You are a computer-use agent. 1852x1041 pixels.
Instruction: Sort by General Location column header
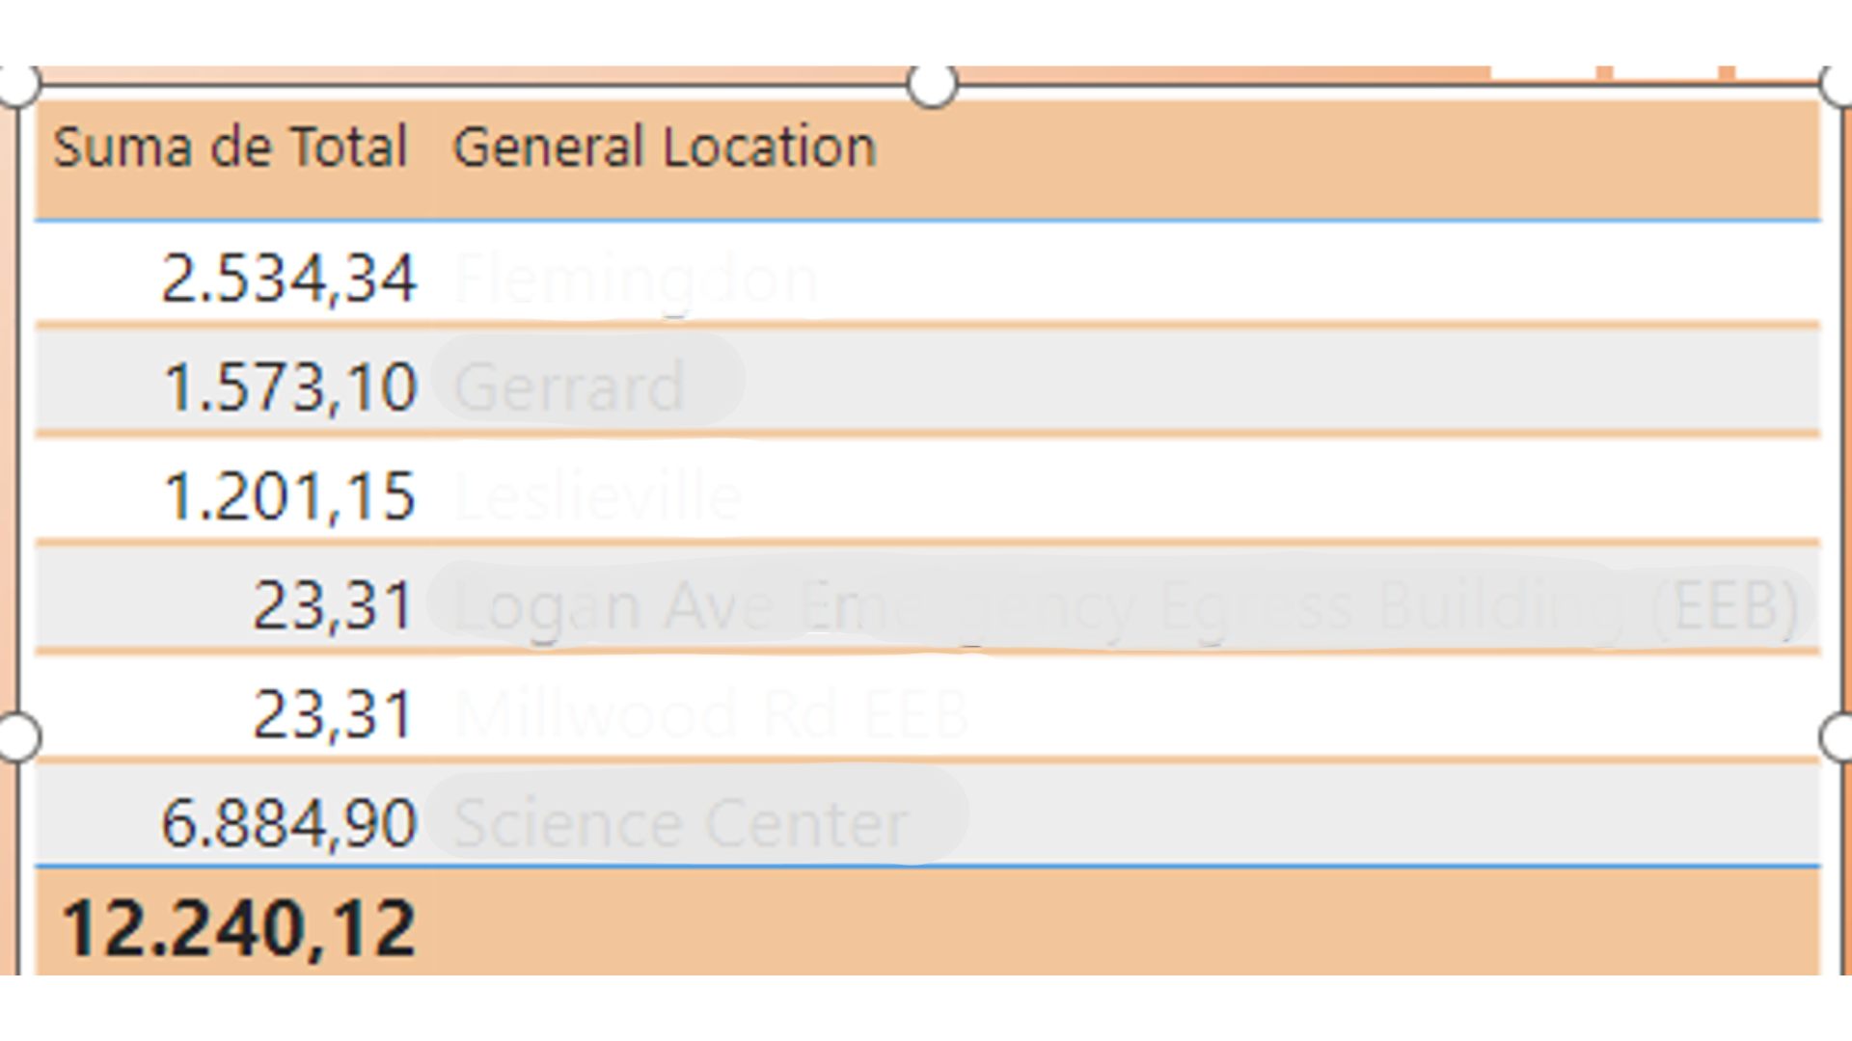click(665, 147)
